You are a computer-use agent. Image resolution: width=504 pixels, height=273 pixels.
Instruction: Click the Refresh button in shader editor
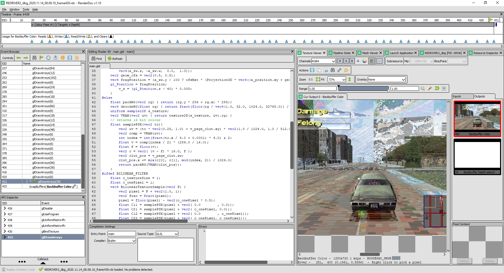(115, 59)
